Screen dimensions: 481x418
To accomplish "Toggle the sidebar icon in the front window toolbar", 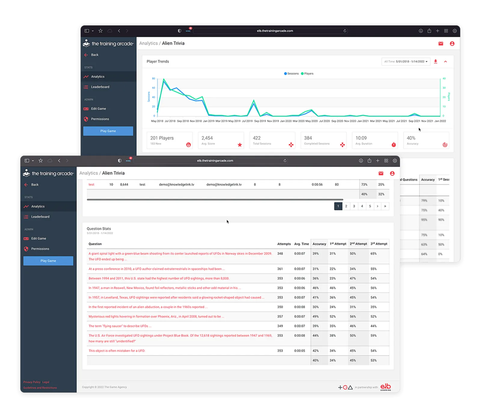I will [27, 161].
